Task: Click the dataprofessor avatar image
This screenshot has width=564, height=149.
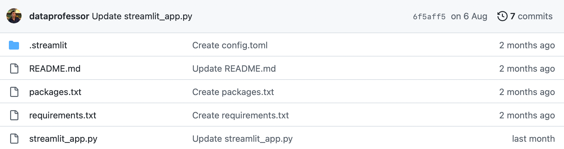Action: pyautogui.click(x=14, y=16)
